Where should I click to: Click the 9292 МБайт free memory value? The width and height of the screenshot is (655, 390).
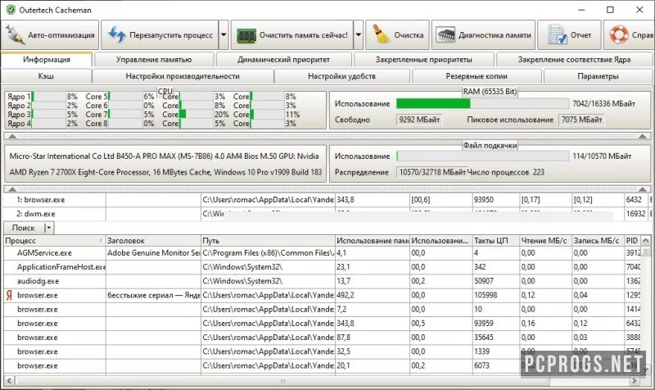coord(419,120)
